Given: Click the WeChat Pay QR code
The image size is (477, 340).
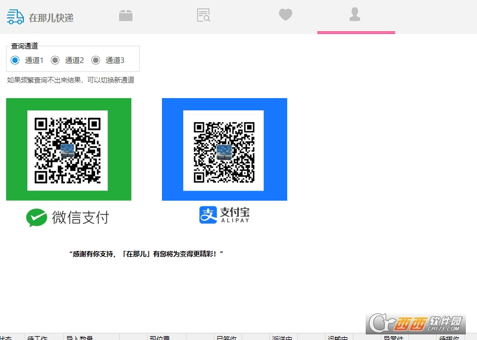Looking at the screenshot, I should coord(67,150).
